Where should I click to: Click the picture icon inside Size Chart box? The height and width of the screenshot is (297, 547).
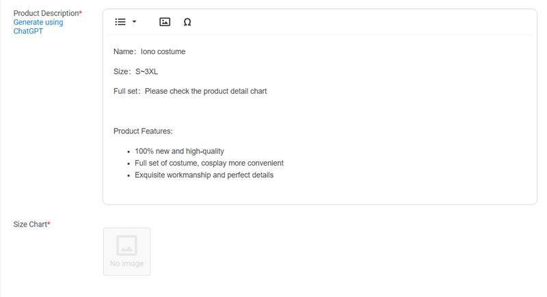[126, 246]
